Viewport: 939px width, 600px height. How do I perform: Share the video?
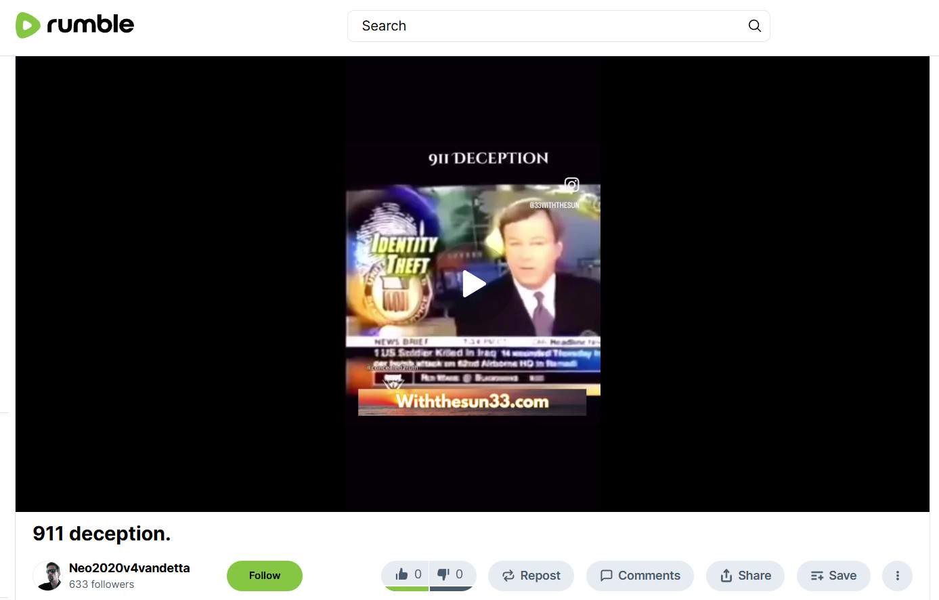(745, 576)
